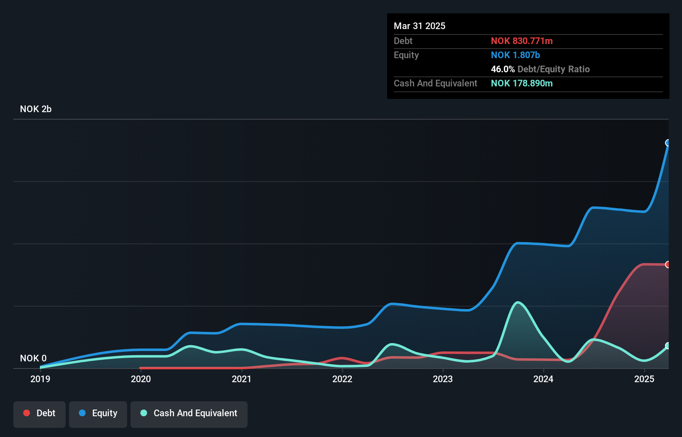Viewport: 682px width, 437px height.
Task: Select the blue Equity endpoint marker on chart
Action: tap(668, 143)
